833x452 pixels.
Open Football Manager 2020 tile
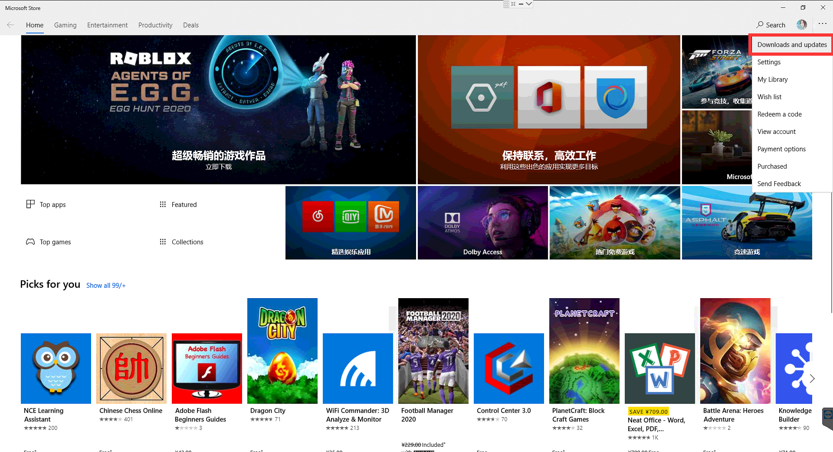coord(433,351)
